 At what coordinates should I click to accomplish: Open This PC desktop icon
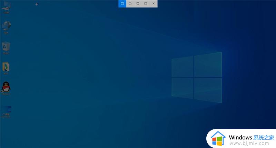(6, 7)
